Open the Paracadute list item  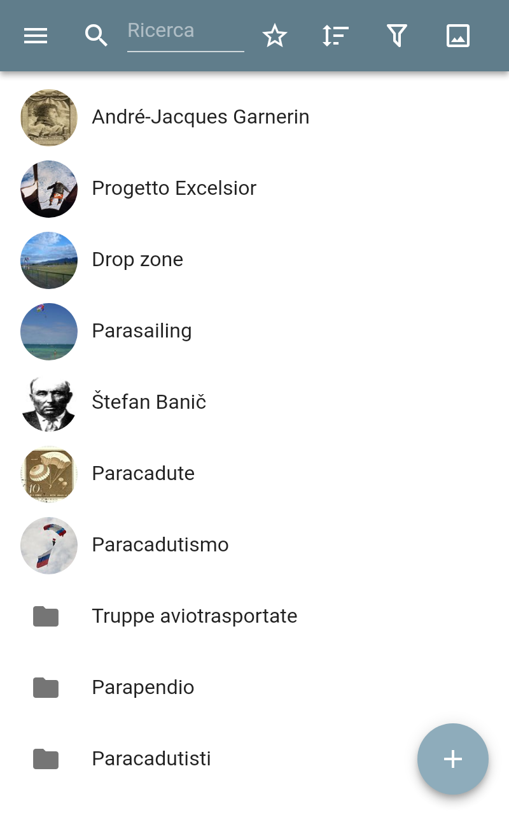[x=254, y=474]
